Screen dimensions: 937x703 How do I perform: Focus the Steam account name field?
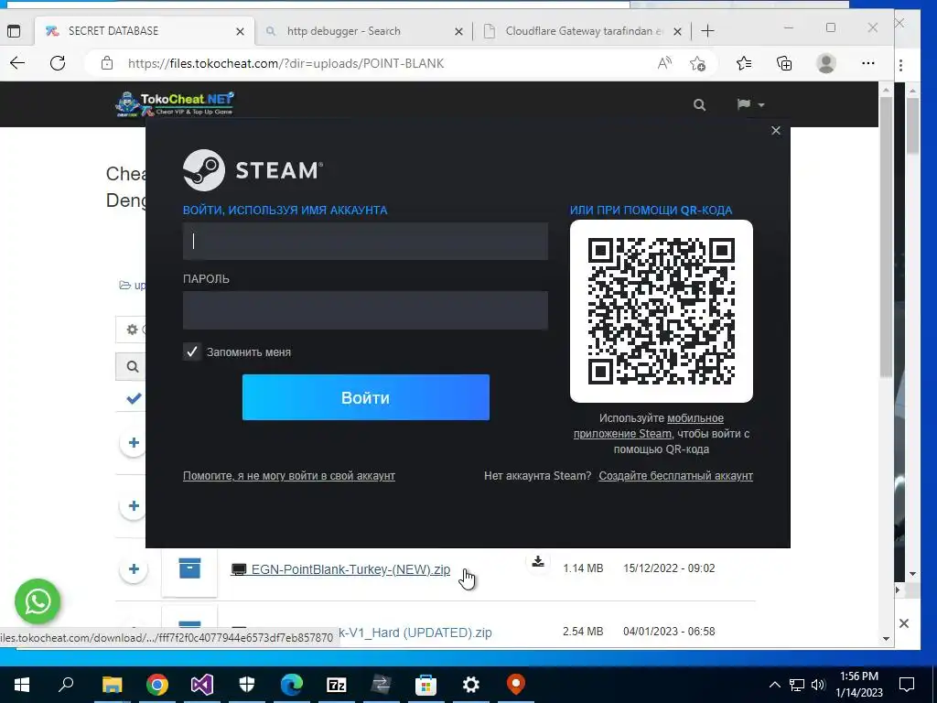click(x=365, y=241)
